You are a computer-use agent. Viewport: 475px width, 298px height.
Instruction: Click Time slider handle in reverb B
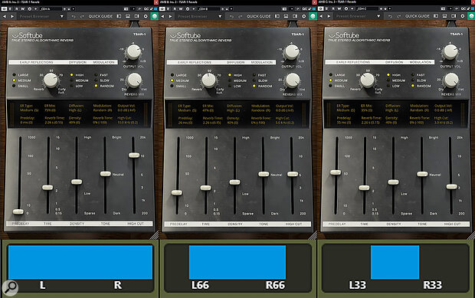pos(205,188)
